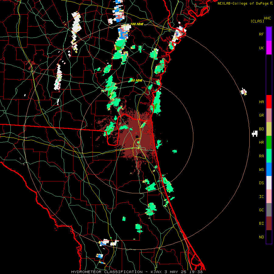Viewport: 274px width, 274px height.
Task: Click the ND legend label
Action: 261,237
